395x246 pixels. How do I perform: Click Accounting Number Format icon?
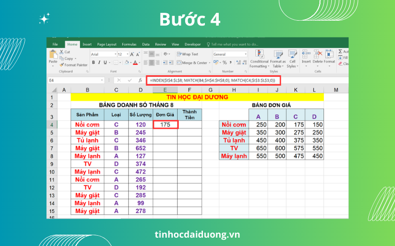tap(216, 62)
